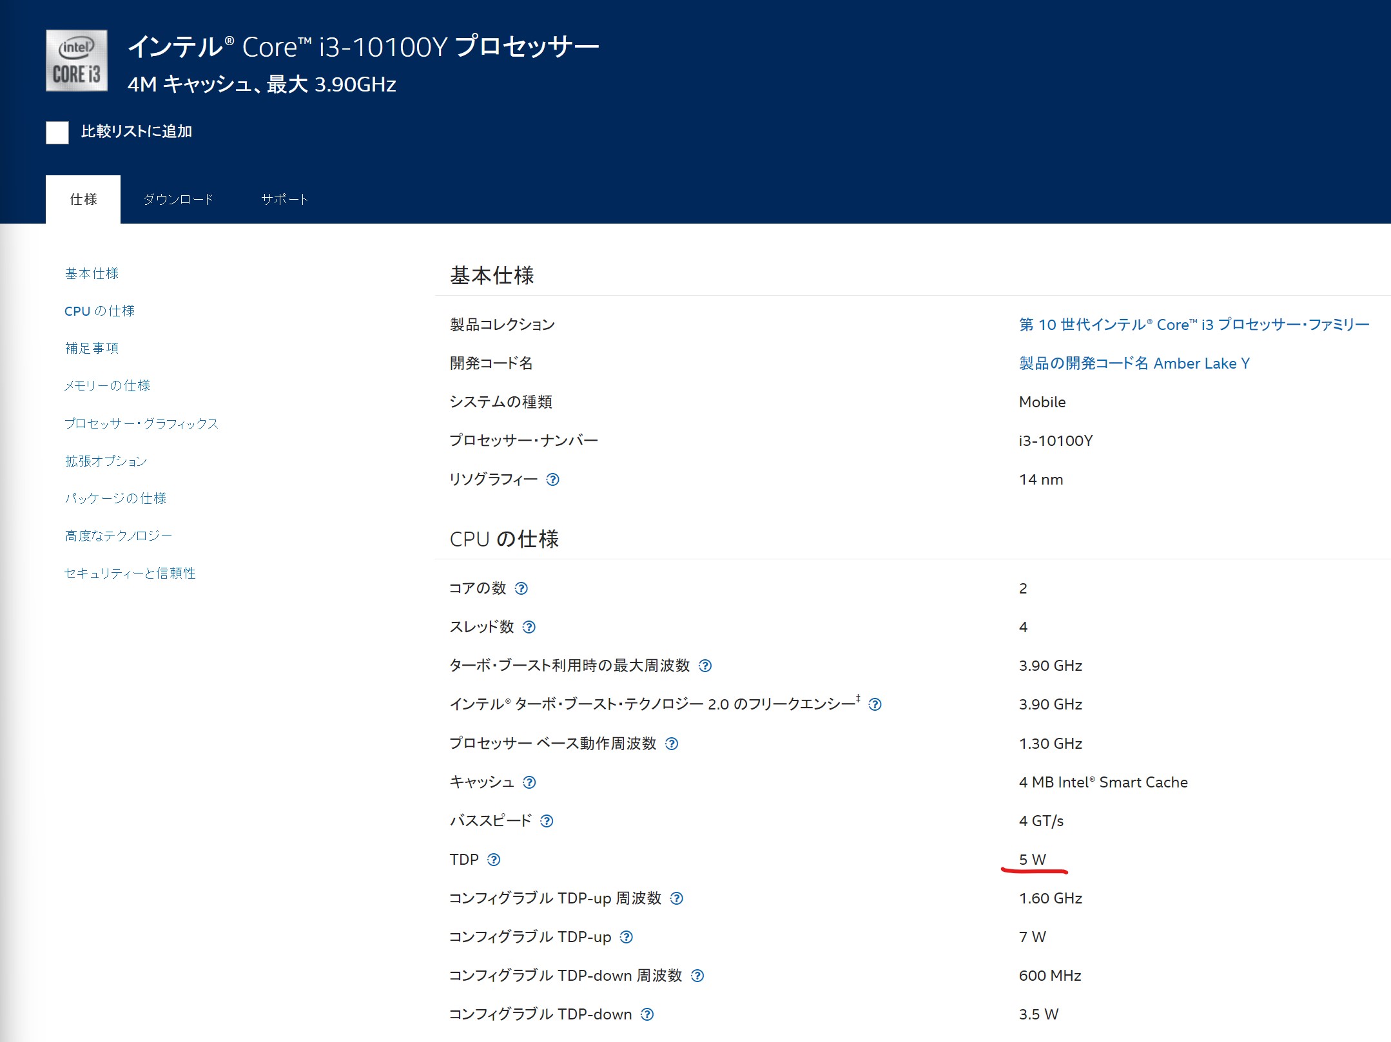Open help icon for the 7 W コンフィグラブル TDP-up row

(627, 937)
